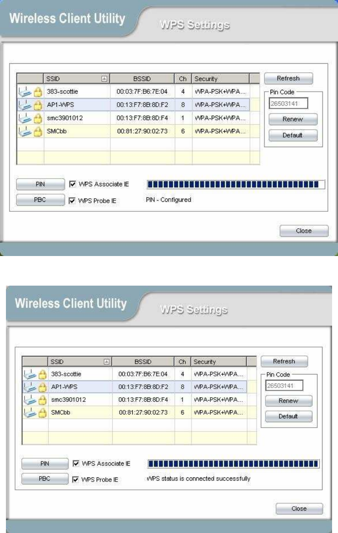
Task: Select SSID AP1-WPS in upper PIN - Configured window
Action: point(60,105)
